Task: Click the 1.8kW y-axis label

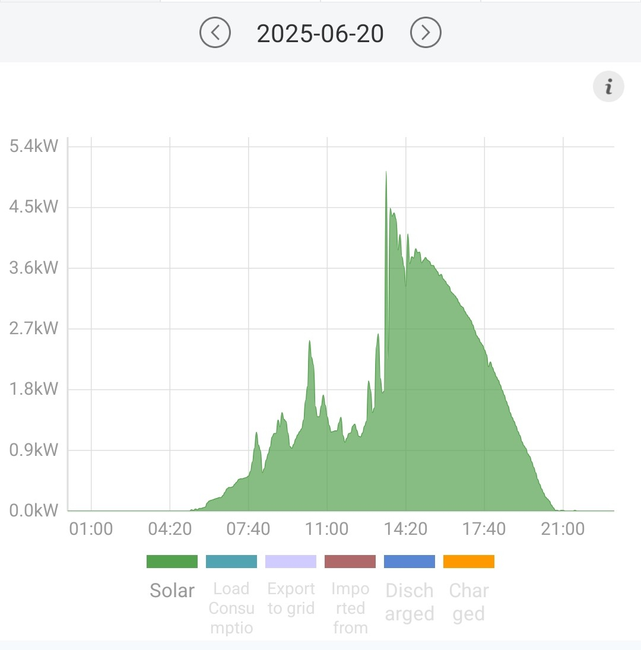Action: 34,389
